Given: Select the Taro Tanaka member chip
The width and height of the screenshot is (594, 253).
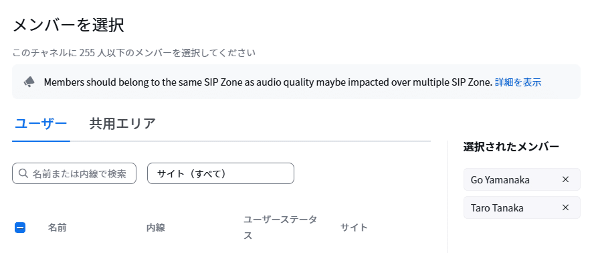Looking at the screenshot, I should [522, 207].
